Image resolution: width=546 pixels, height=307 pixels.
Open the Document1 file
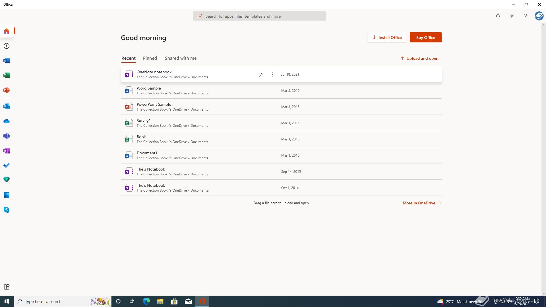[281, 155]
